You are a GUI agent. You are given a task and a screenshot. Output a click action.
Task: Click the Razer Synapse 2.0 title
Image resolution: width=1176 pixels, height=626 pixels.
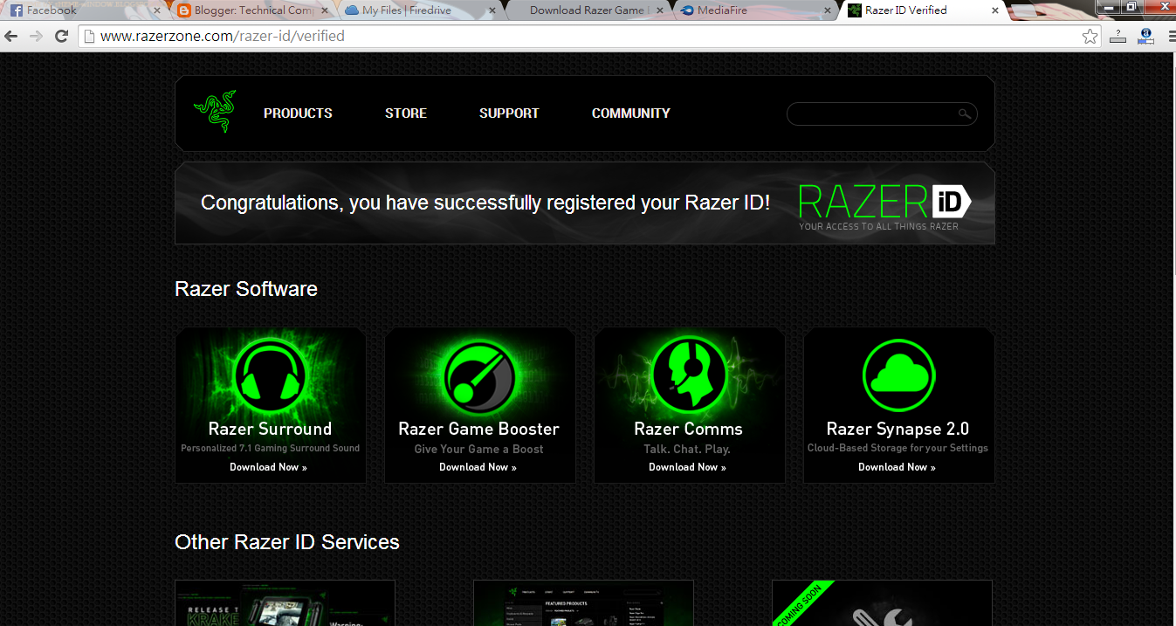pos(897,429)
